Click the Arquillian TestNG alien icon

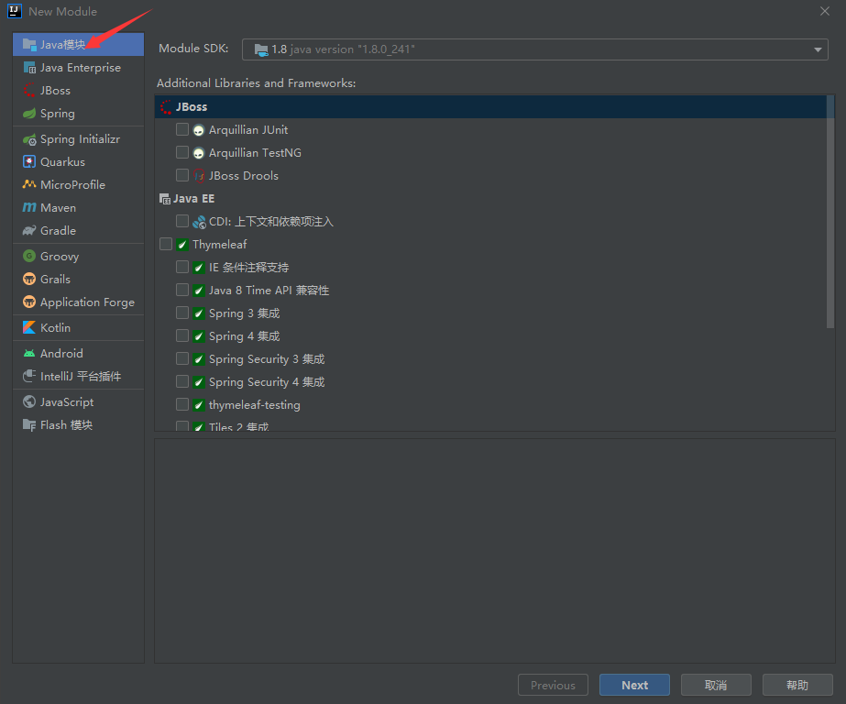[199, 153]
